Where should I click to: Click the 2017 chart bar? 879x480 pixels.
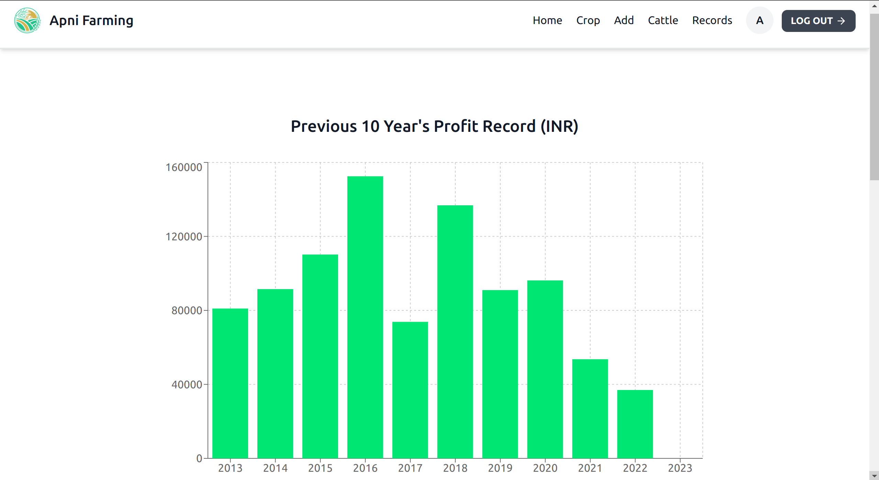click(x=410, y=390)
